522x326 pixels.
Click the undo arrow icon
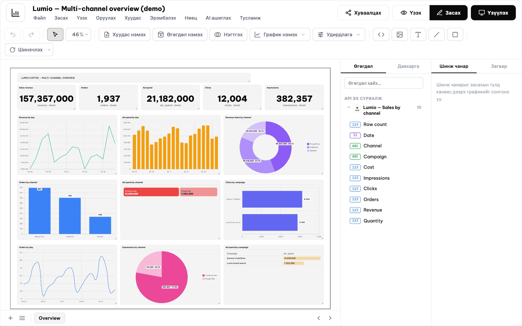[13, 34]
